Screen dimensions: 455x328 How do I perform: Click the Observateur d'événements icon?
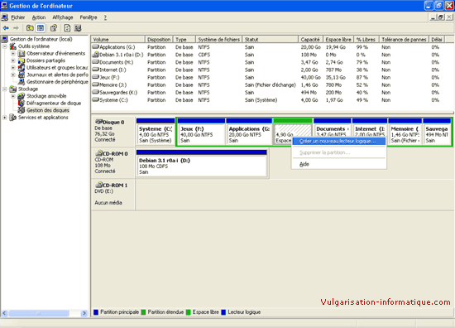pos(22,54)
